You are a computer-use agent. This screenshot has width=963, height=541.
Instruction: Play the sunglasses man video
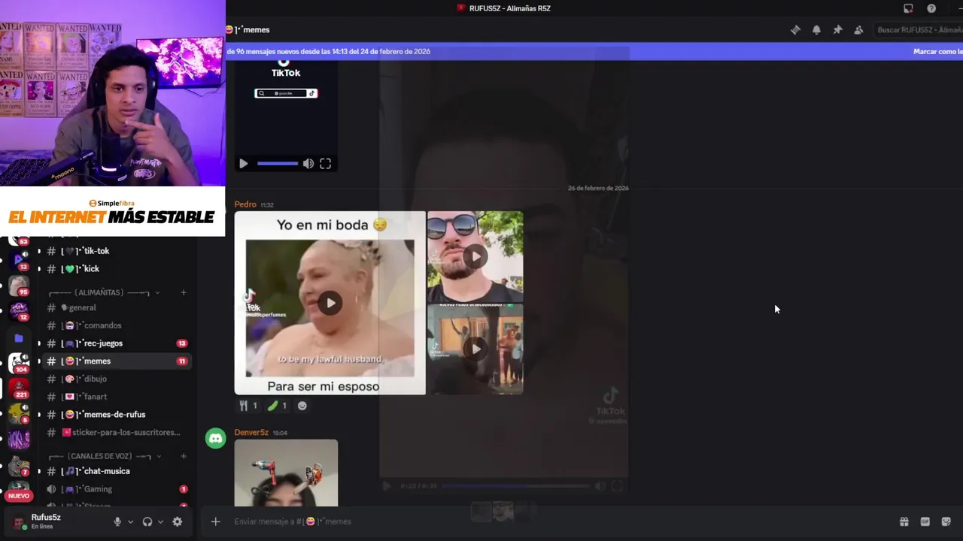pyautogui.click(x=475, y=257)
